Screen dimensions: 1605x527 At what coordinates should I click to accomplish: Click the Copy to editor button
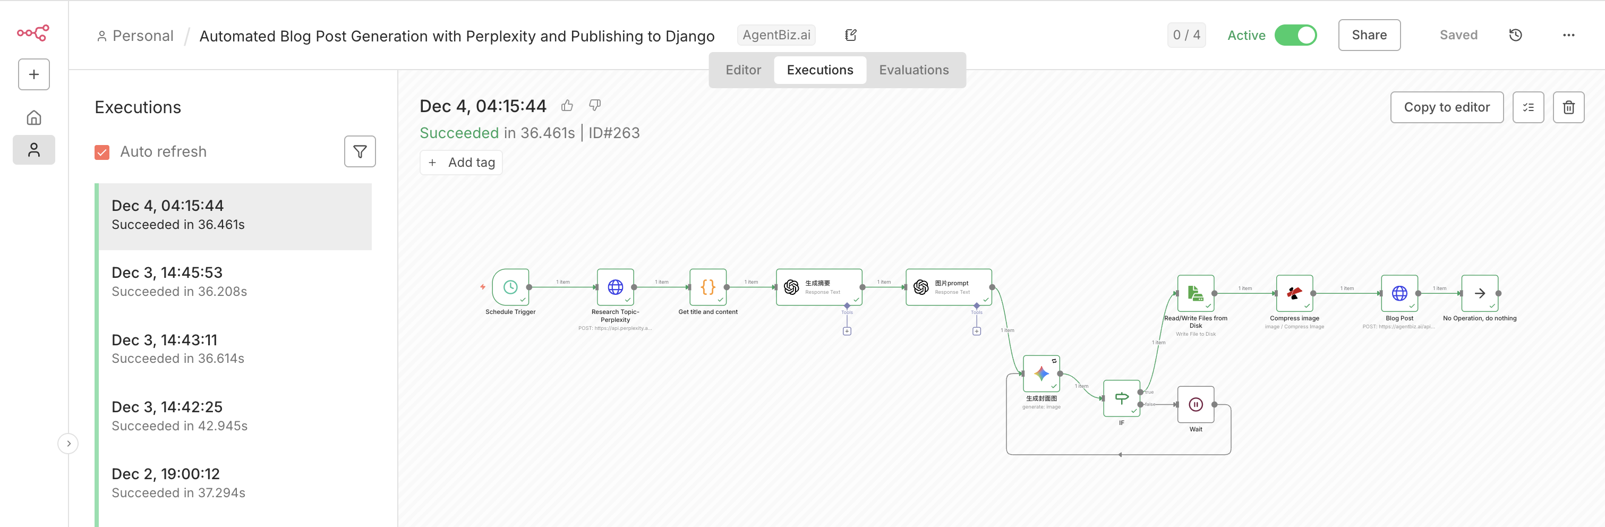pos(1446,107)
